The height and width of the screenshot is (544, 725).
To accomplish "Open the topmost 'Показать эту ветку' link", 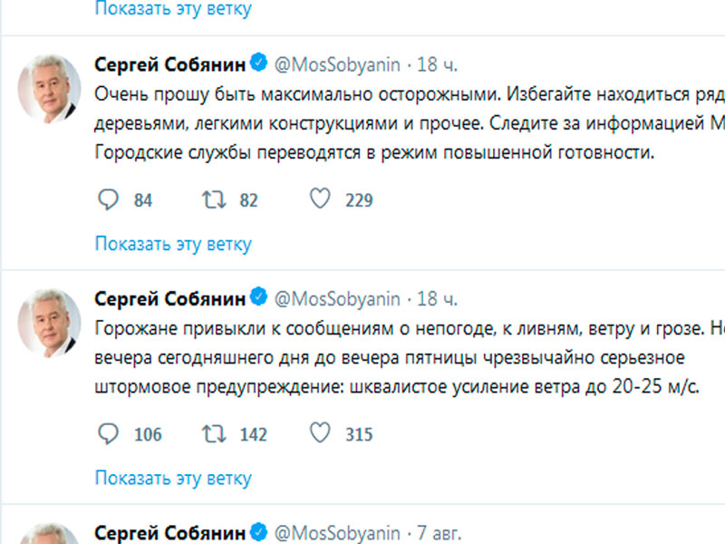I will click(173, 10).
